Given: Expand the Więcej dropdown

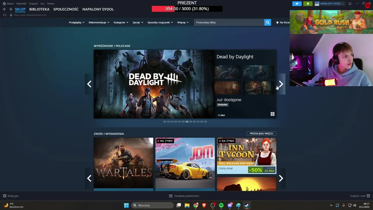Looking at the screenshot, I should point(183,22).
